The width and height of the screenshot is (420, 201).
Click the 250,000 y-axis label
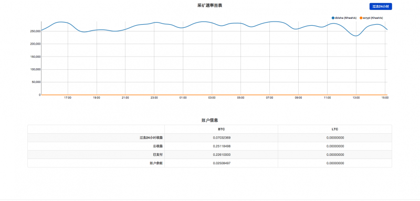36,31
